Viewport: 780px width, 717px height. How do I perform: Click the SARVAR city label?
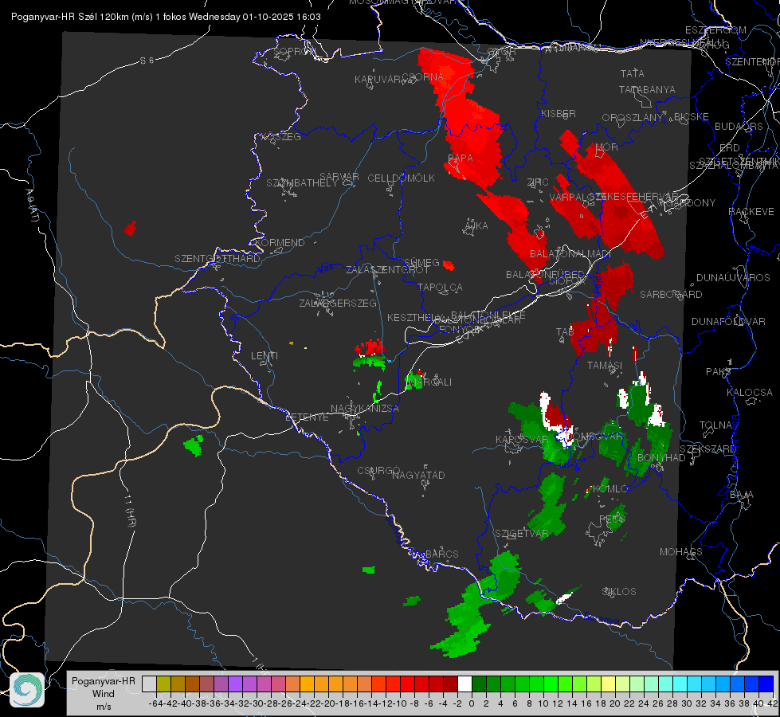pyautogui.click(x=339, y=177)
